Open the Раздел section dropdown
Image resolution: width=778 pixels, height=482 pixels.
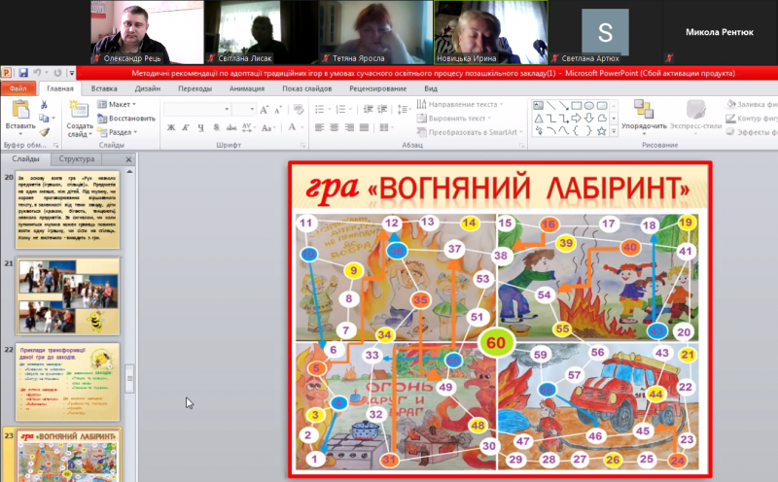(x=118, y=132)
